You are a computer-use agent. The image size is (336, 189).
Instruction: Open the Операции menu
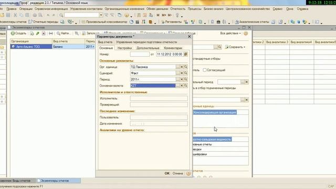[26, 9]
